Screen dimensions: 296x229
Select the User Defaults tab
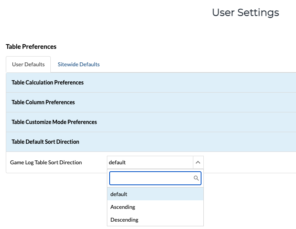pos(28,64)
